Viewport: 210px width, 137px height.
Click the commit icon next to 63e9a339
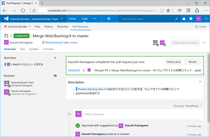[83, 70]
